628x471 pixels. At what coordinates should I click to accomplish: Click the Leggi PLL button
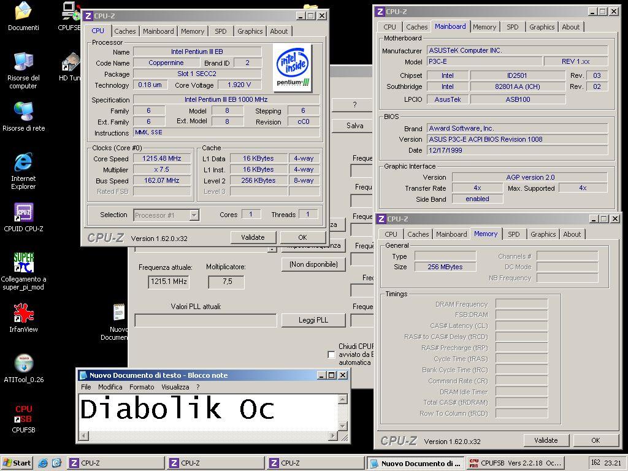pyautogui.click(x=313, y=320)
